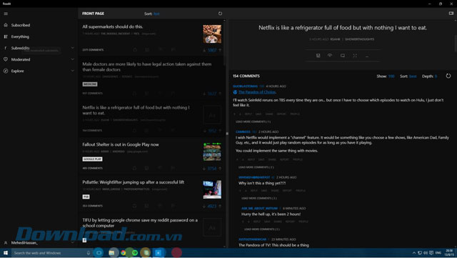Upvote the Fallout Shelter post
This screenshot has height=258, width=457.
click(x=220, y=169)
